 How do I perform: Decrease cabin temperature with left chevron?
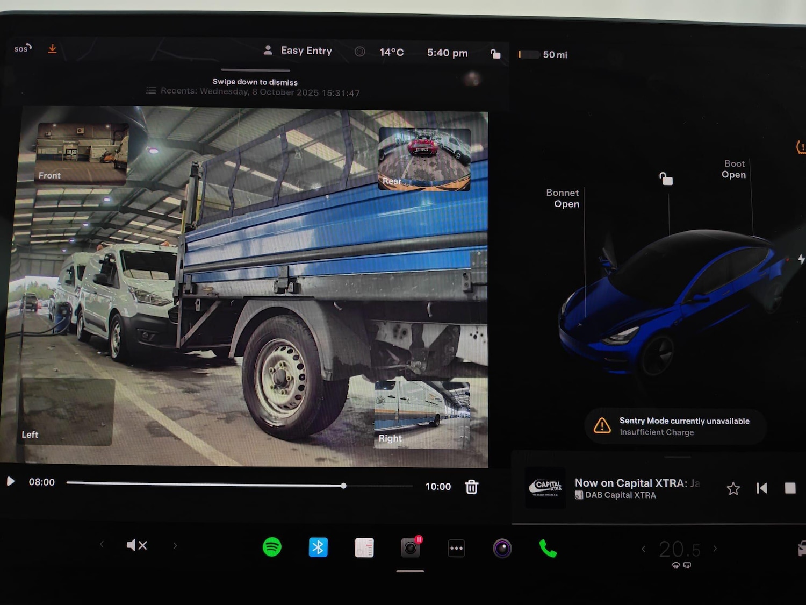click(x=643, y=549)
